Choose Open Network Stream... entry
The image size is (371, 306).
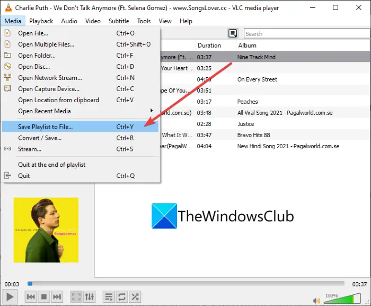pyautogui.click(x=80, y=77)
